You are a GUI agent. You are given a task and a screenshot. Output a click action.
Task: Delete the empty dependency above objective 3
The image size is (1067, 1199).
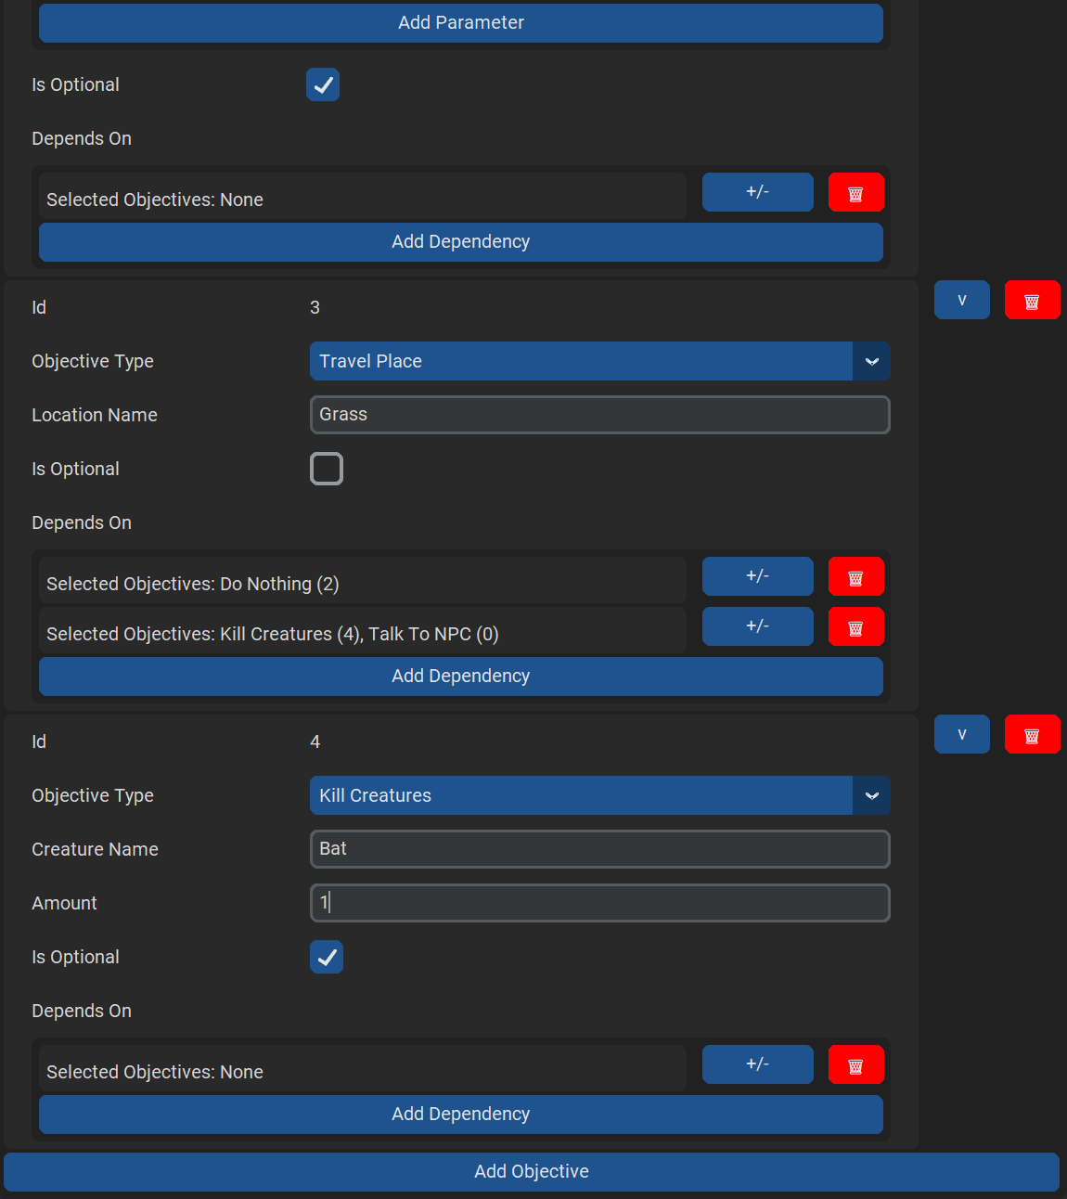coord(855,193)
